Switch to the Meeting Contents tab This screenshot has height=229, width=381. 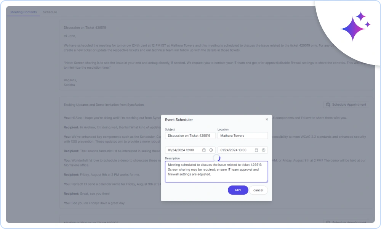[x=24, y=12]
